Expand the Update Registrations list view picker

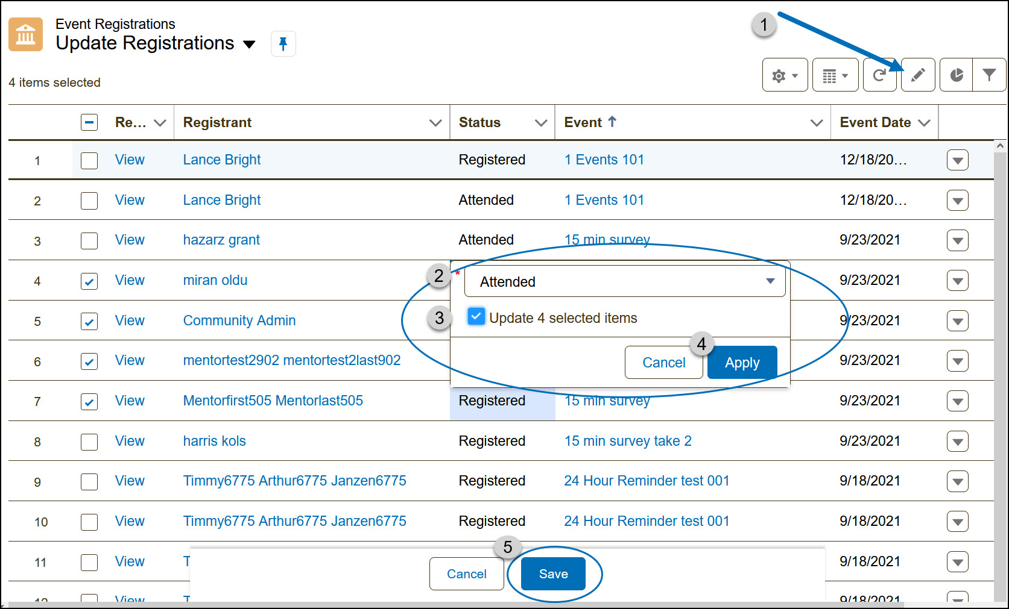click(x=249, y=44)
